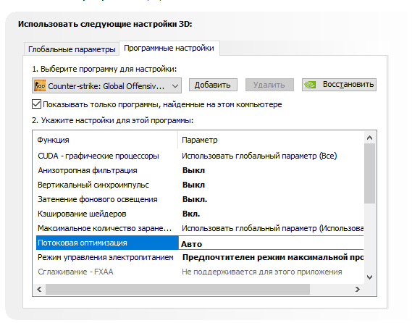
Task: Select the Вертикальный синхроимпульс setting row
Action: (200, 185)
